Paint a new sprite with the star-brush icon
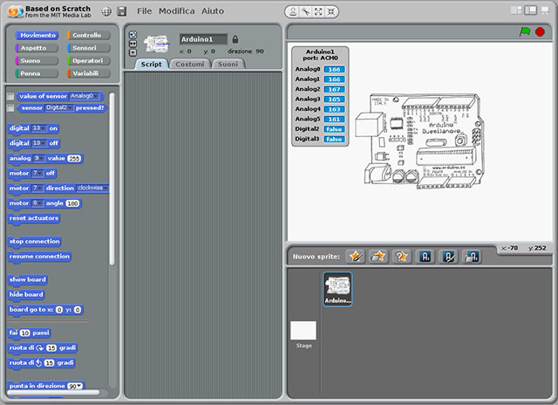The width and height of the screenshot is (558, 405). 354,257
